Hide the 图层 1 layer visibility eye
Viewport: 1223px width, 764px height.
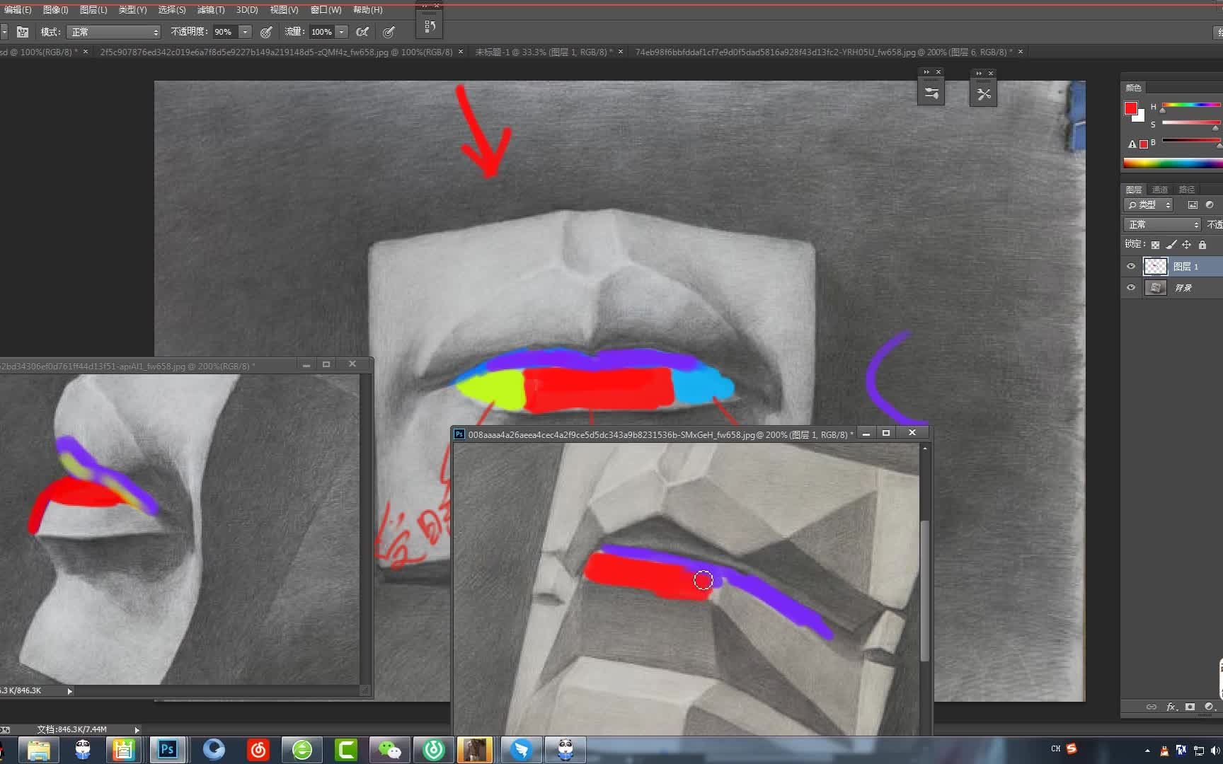click(1131, 267)
